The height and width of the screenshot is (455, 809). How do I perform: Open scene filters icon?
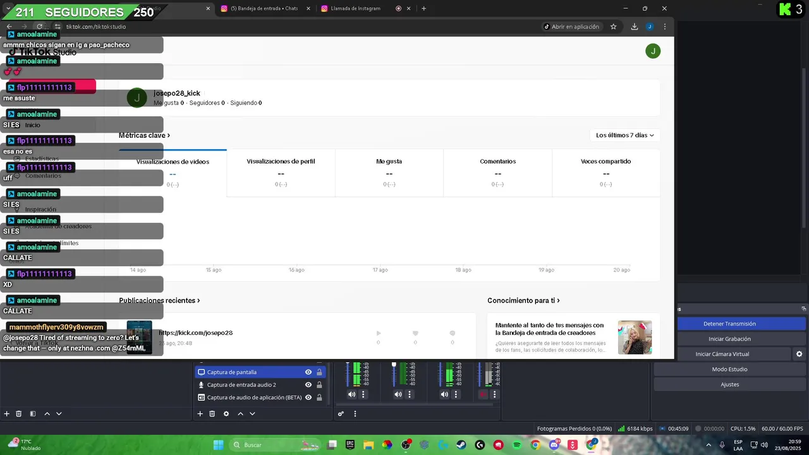33,414
